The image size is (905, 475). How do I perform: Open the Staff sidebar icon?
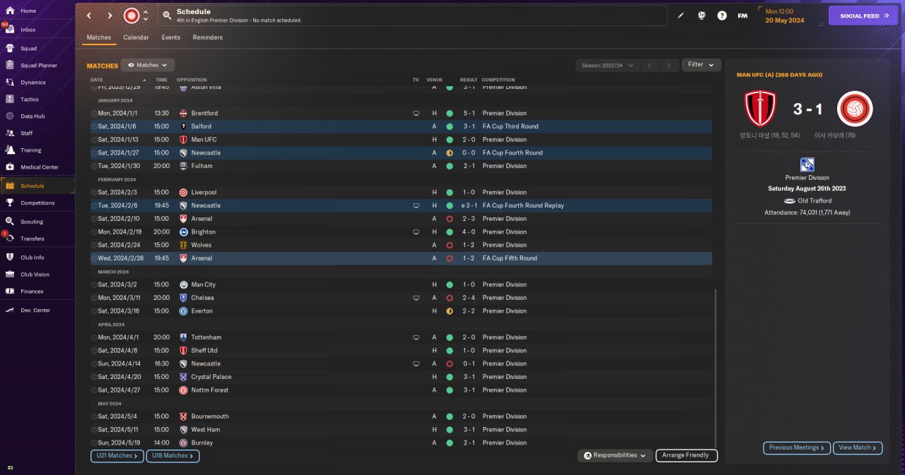click(x=10, y=133)
